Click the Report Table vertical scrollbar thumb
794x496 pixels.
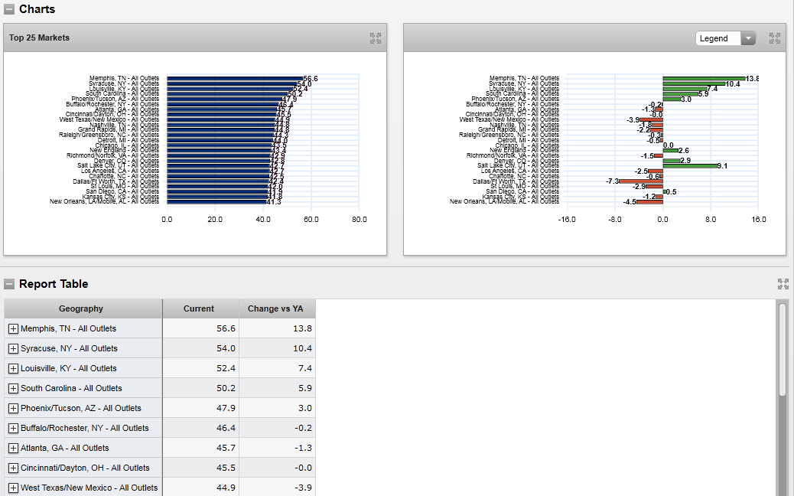tap(782, 348)
